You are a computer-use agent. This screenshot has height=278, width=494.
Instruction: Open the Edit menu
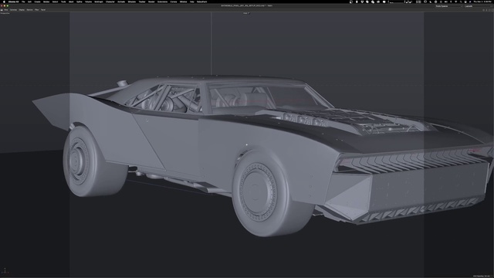pos(29,2)
